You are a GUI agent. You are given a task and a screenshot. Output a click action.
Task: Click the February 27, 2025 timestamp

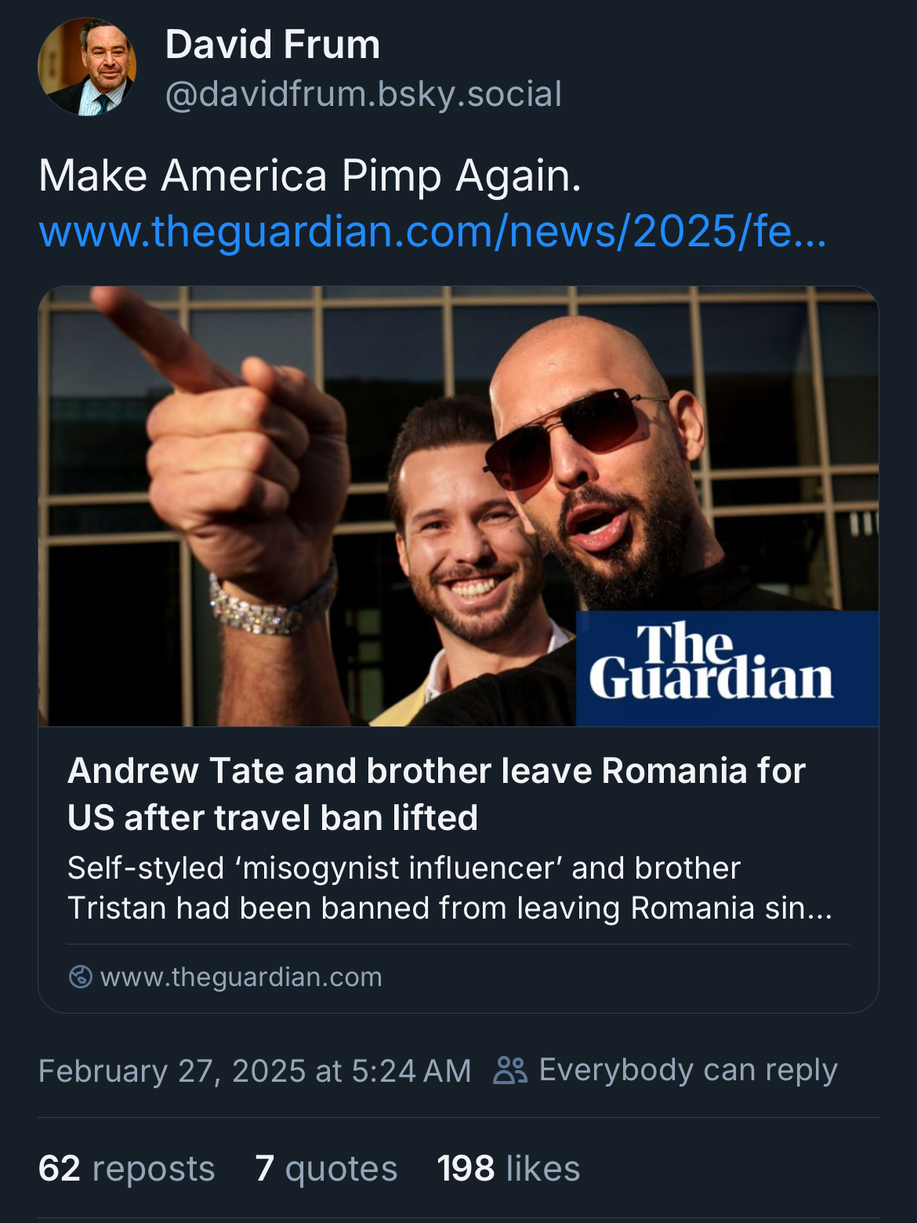coord(255,1071)
